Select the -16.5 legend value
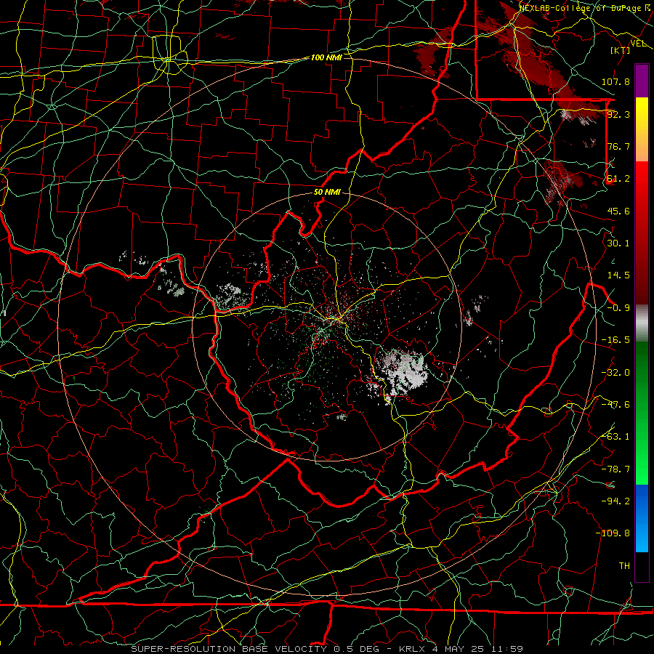654x654 pixels. [615, 340]
